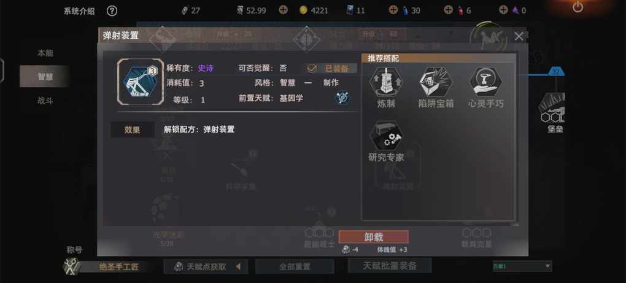626x283 pixels.
Task: Switch to the 战斗 tab
Action: (x=45, y=101)
